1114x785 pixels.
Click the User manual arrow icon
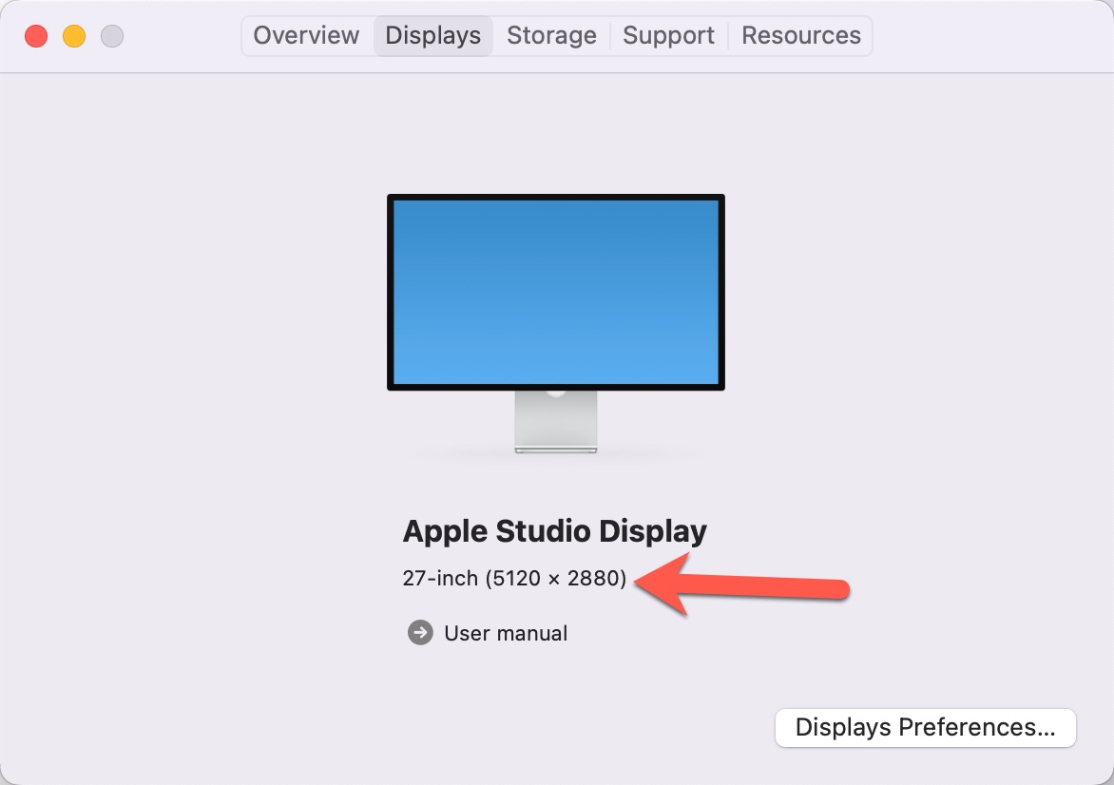[x=420, y=633]
